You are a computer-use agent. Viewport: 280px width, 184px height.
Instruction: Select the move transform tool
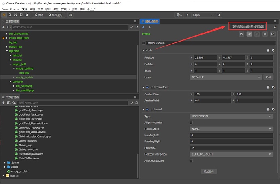click(4, 15)
